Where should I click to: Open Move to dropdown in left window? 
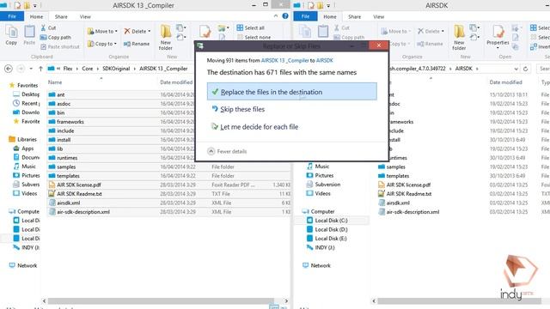102,31
